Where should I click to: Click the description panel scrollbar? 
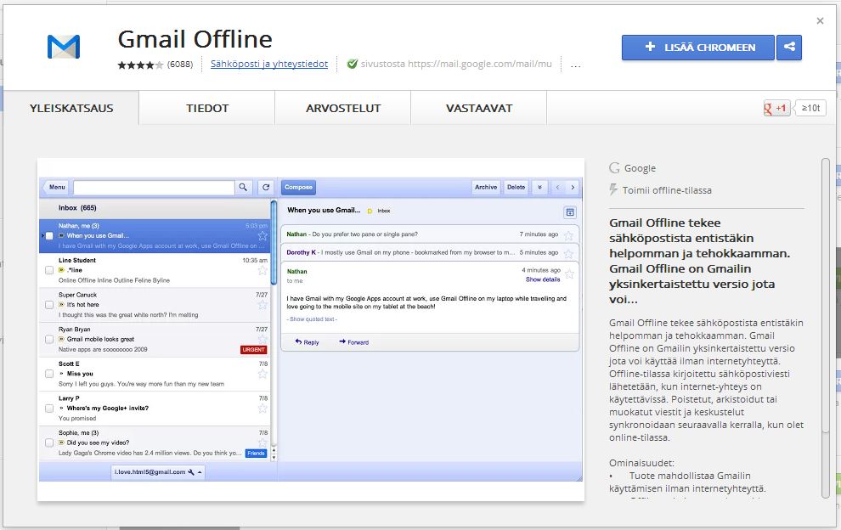(826, 327)
